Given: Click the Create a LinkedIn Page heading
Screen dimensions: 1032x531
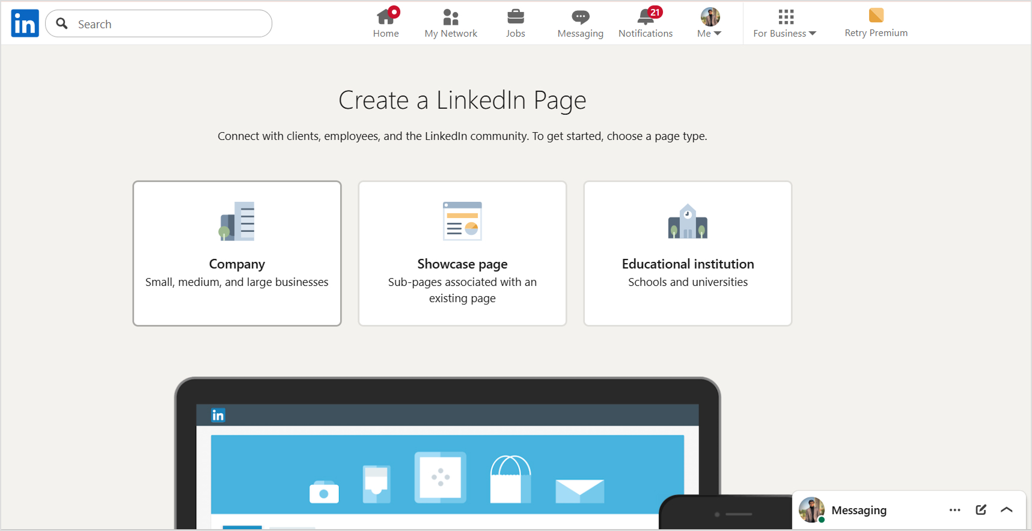Looking at the screenshot, I should (x=462, y=100).
